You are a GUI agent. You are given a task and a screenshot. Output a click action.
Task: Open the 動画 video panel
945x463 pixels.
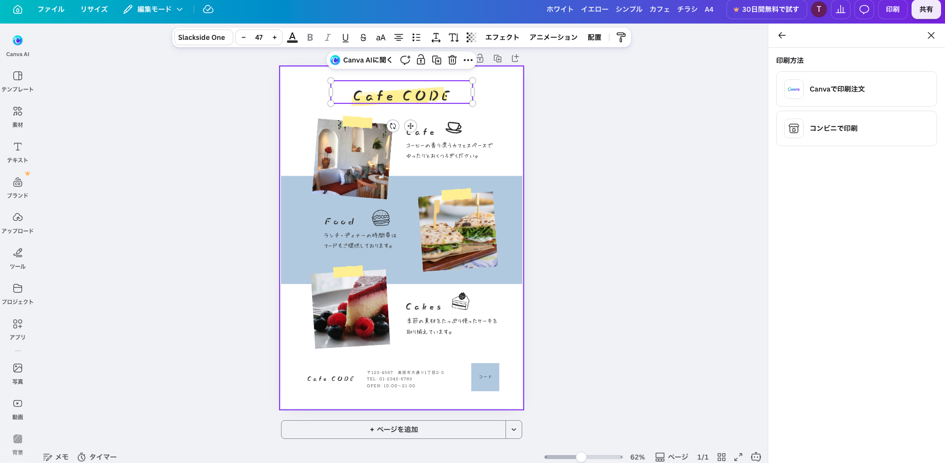click(18, 409)
